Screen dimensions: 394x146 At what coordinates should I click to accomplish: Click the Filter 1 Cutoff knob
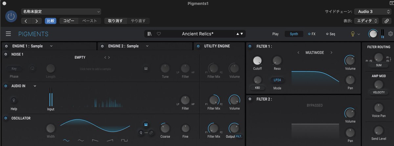257,60
